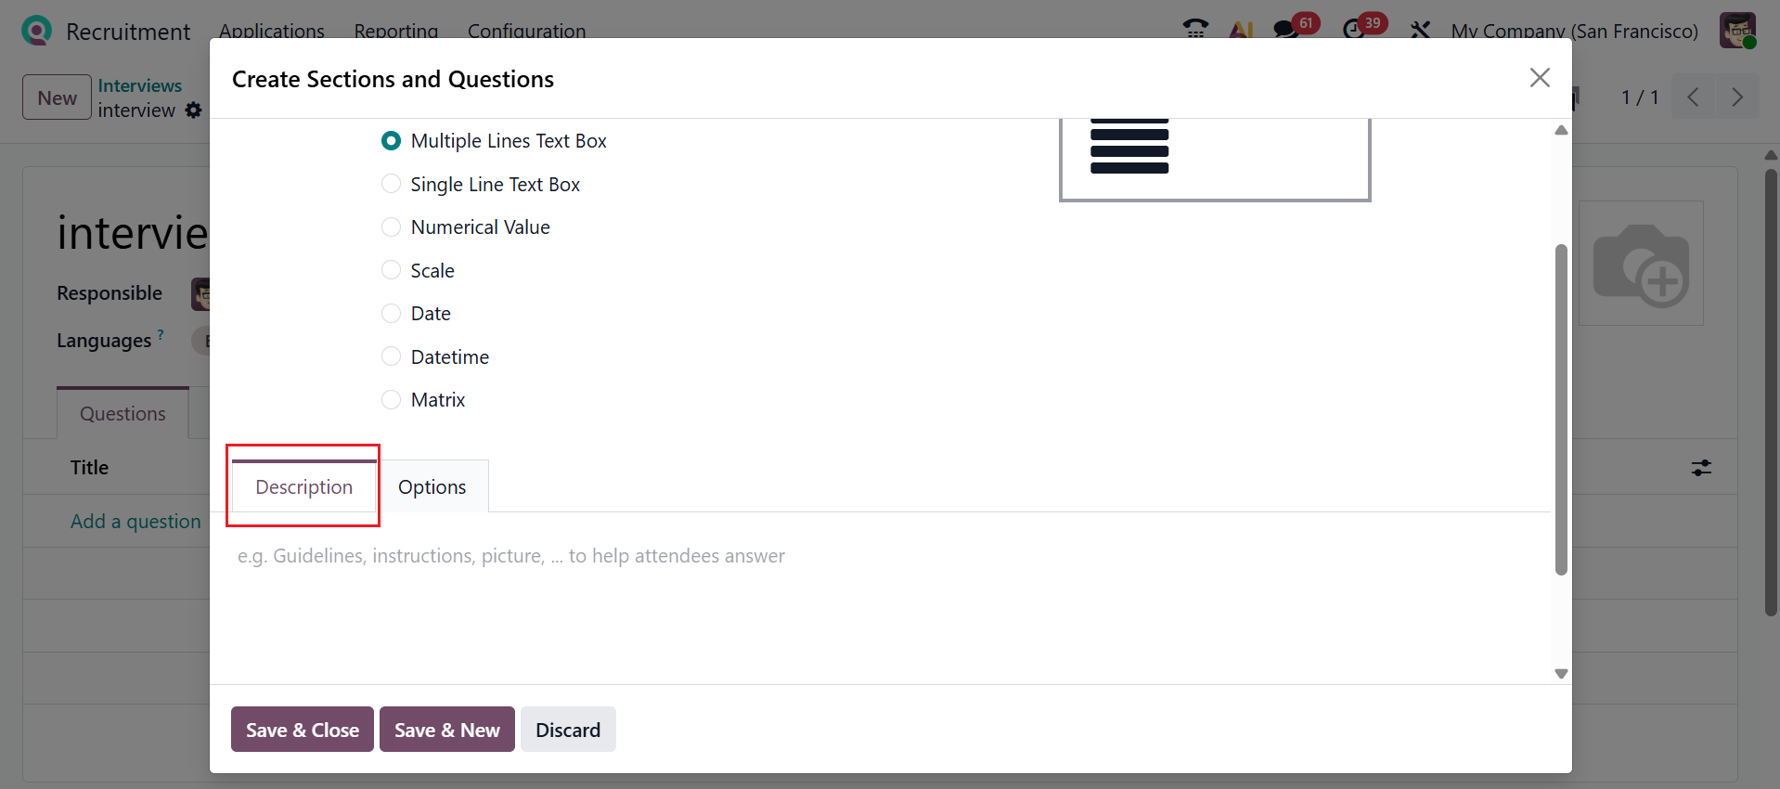This screenshot has width=1780, height=789.
Task: Select the Numerical Value radio button
Action: pos(392,227)
